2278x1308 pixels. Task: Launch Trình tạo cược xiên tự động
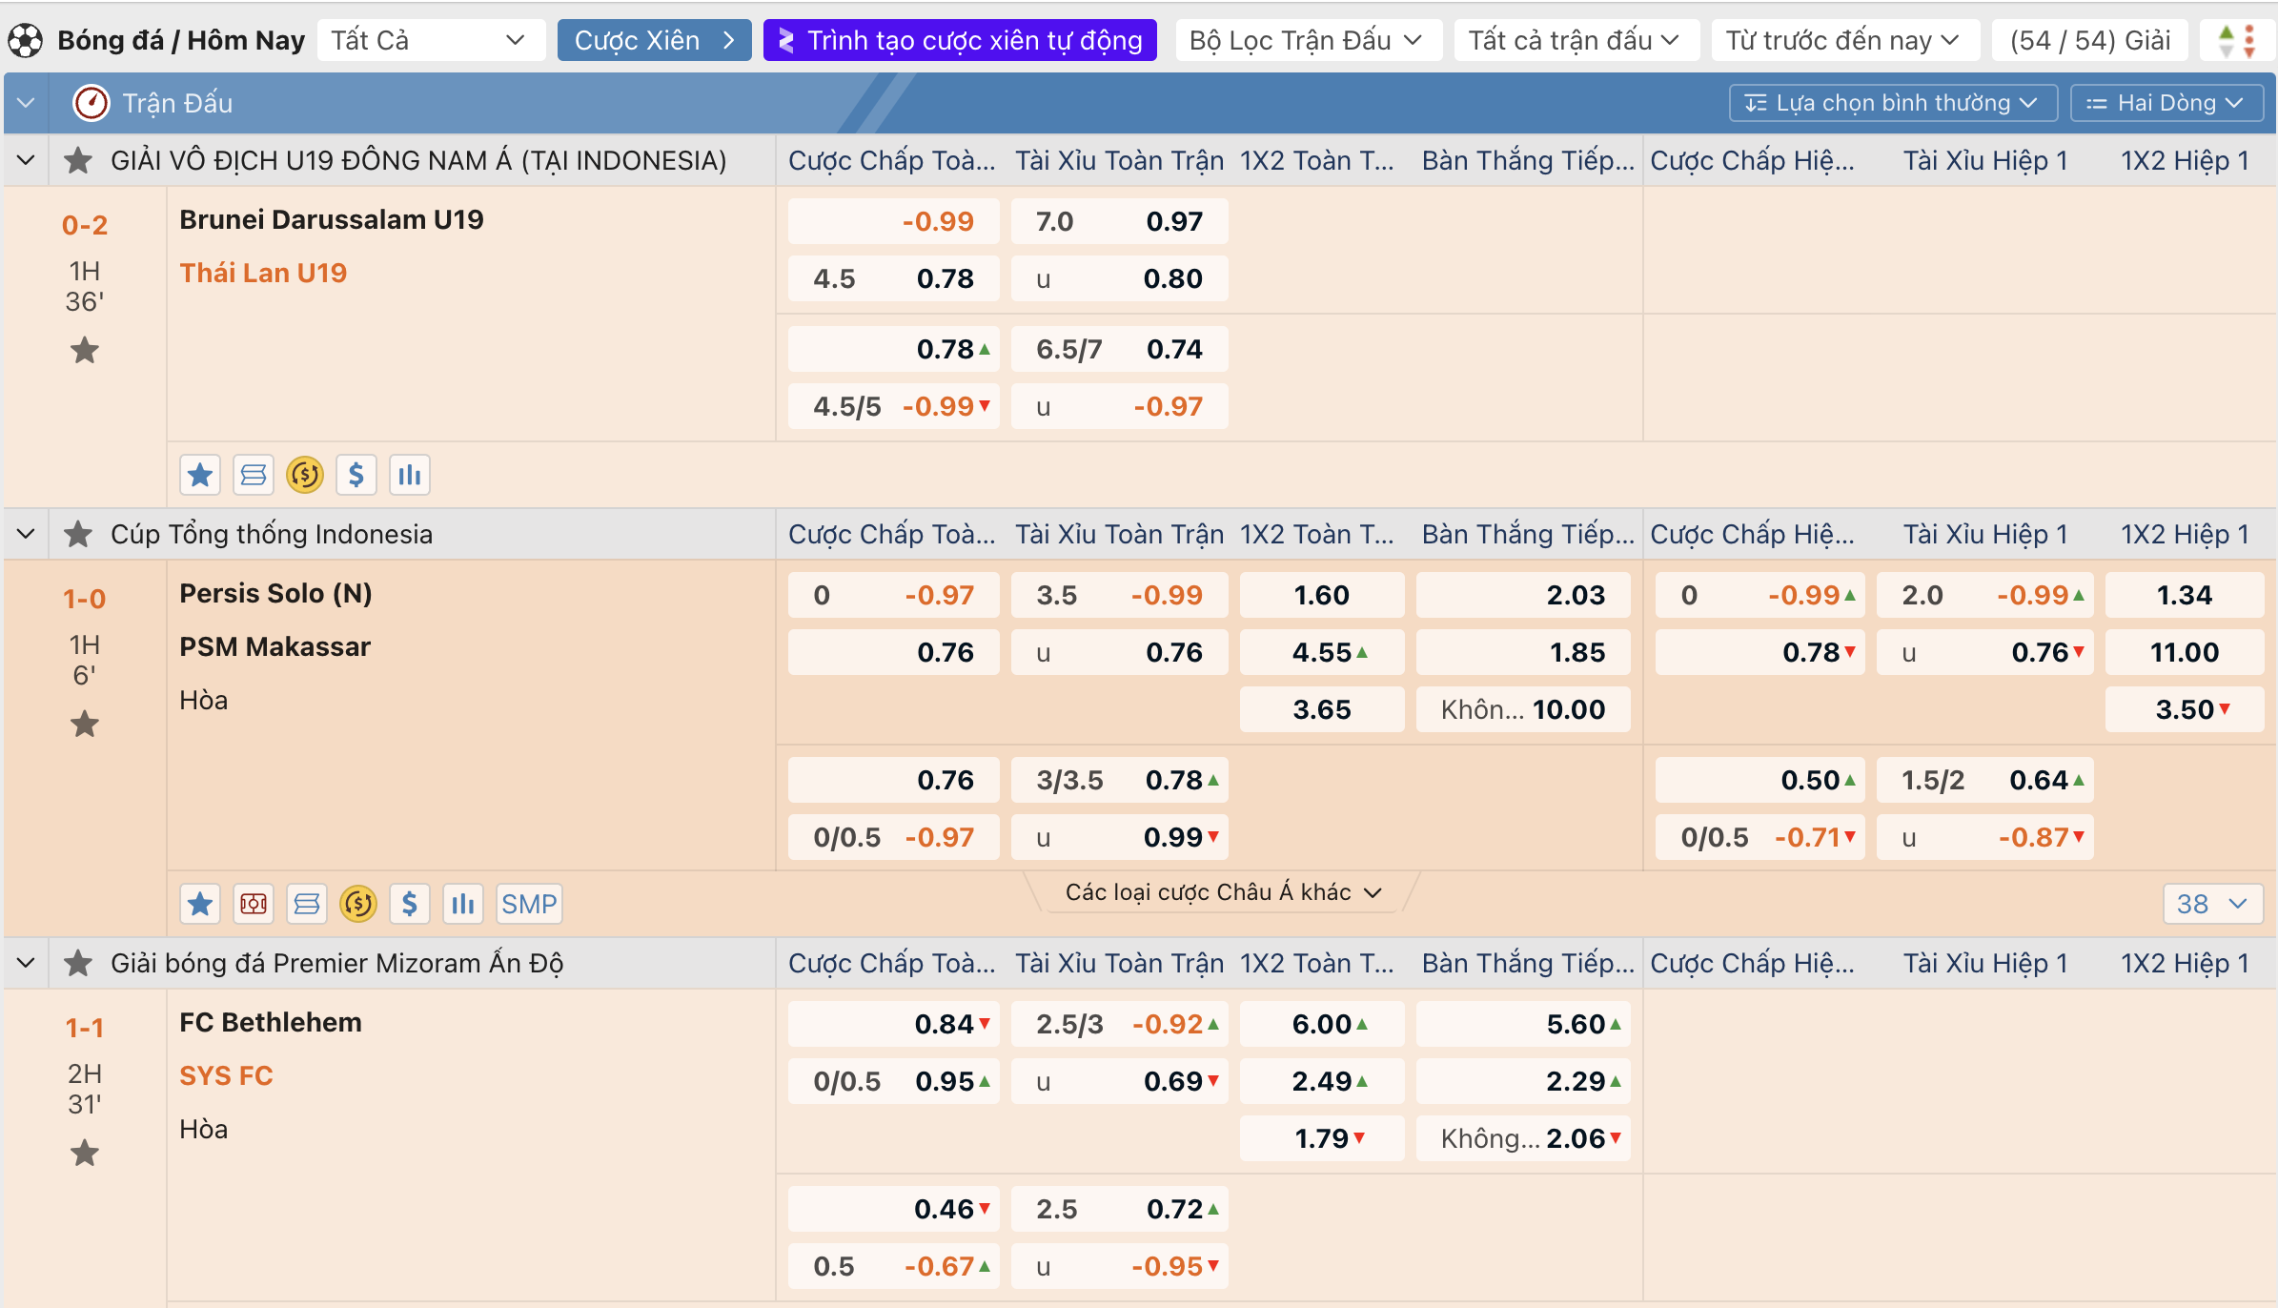[960, 40]
